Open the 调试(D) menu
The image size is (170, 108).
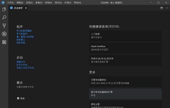pyautogui.click(x=58, y=3)
